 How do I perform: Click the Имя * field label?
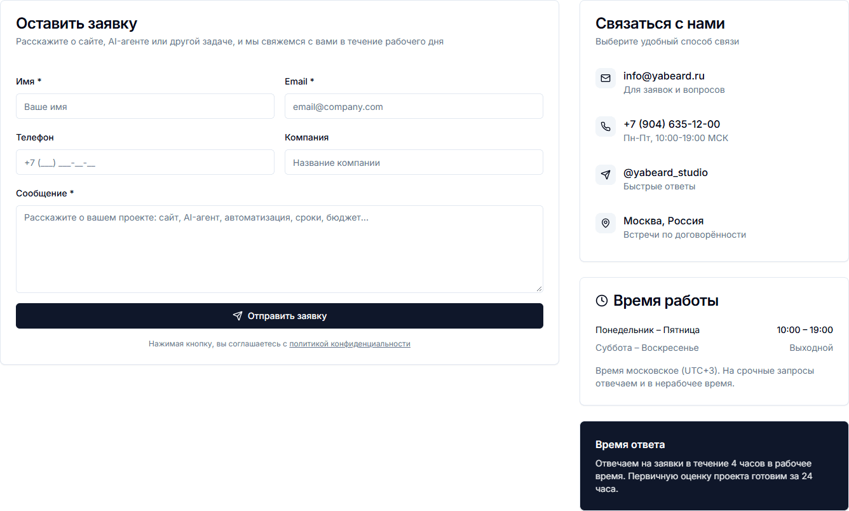tap(29, 81)
